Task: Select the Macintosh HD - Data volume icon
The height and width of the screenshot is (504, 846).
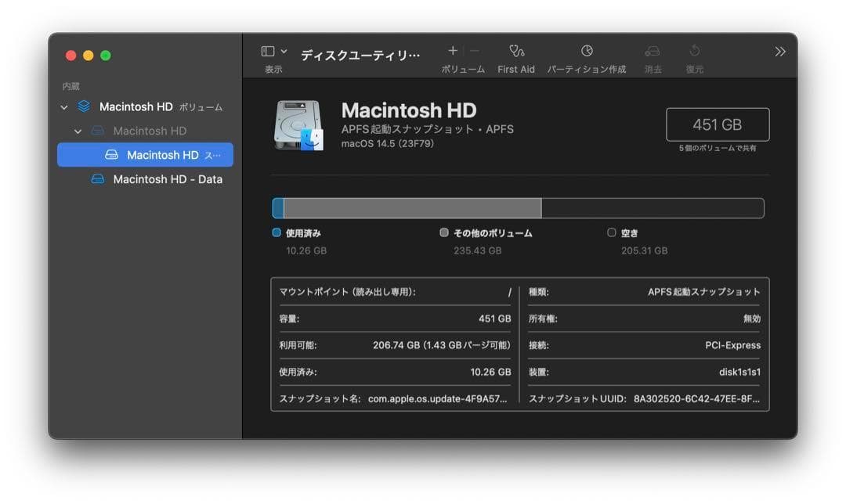Action: [x=99, y=179]
